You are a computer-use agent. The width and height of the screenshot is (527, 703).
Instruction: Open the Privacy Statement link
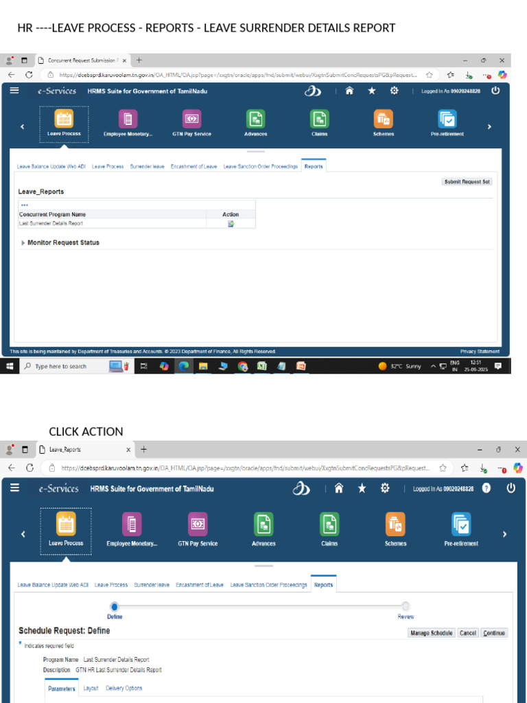(x=480, y=351)
